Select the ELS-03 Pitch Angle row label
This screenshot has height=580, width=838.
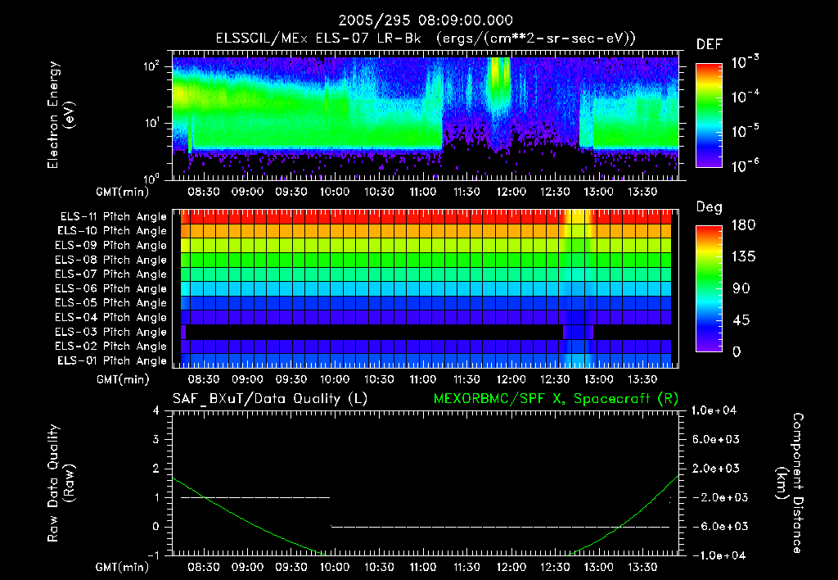coord(111,332)
